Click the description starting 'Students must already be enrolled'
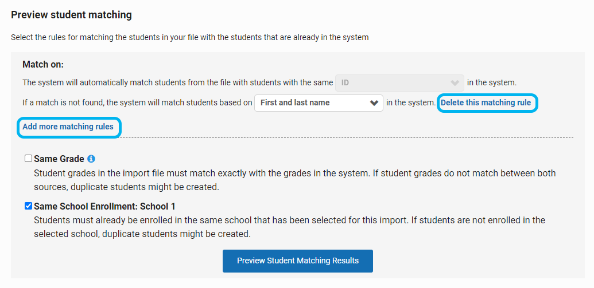This screenshot has height=288, width=594. coord(289,227)
